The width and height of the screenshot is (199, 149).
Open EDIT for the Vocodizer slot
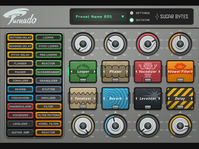click(148, 80)
